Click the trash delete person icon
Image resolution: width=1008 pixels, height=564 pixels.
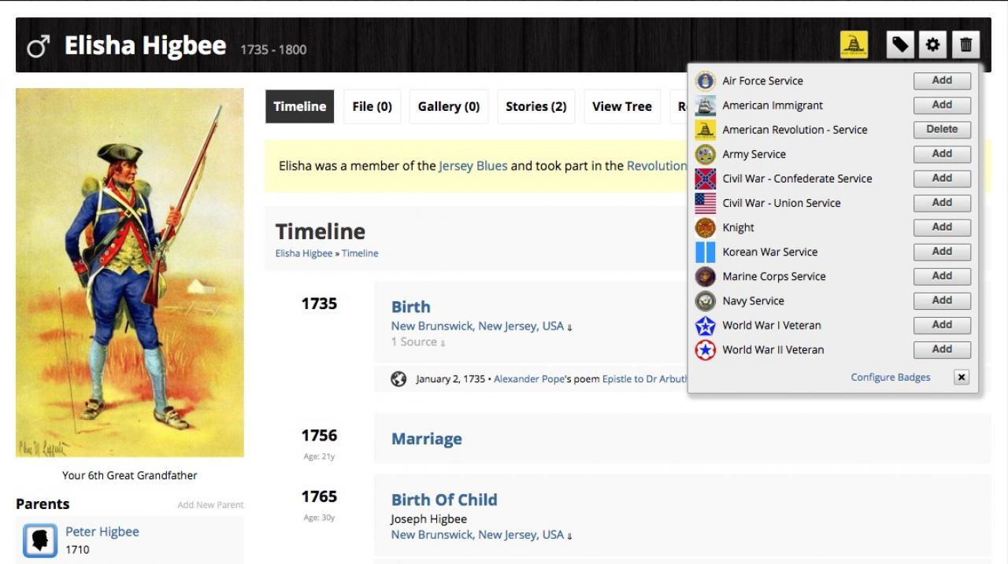[965, 45]
